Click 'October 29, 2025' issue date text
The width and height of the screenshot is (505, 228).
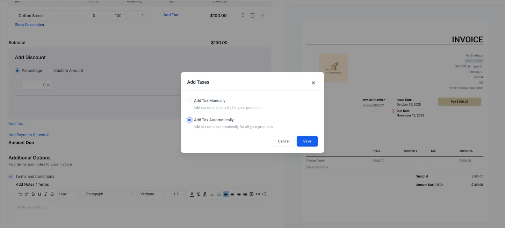pyautogui.click(x=409, y=105)
